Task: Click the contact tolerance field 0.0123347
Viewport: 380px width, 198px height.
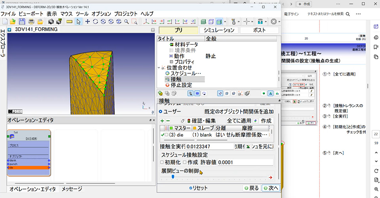Action: pos(210,147)
